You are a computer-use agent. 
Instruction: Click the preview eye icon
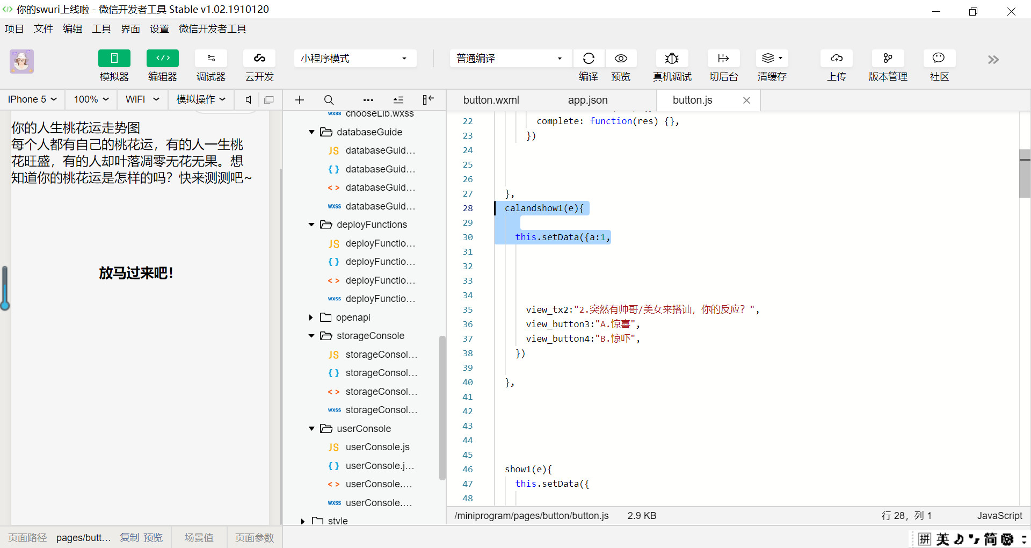coord(621,59)
